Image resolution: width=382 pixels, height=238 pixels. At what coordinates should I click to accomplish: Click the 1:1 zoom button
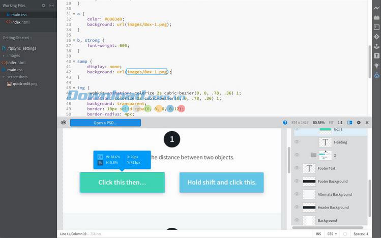click(340, 123)
